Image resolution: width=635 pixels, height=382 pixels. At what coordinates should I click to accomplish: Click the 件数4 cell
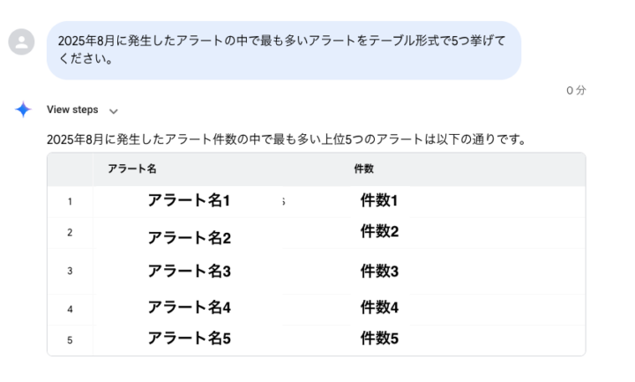point(379,307)
